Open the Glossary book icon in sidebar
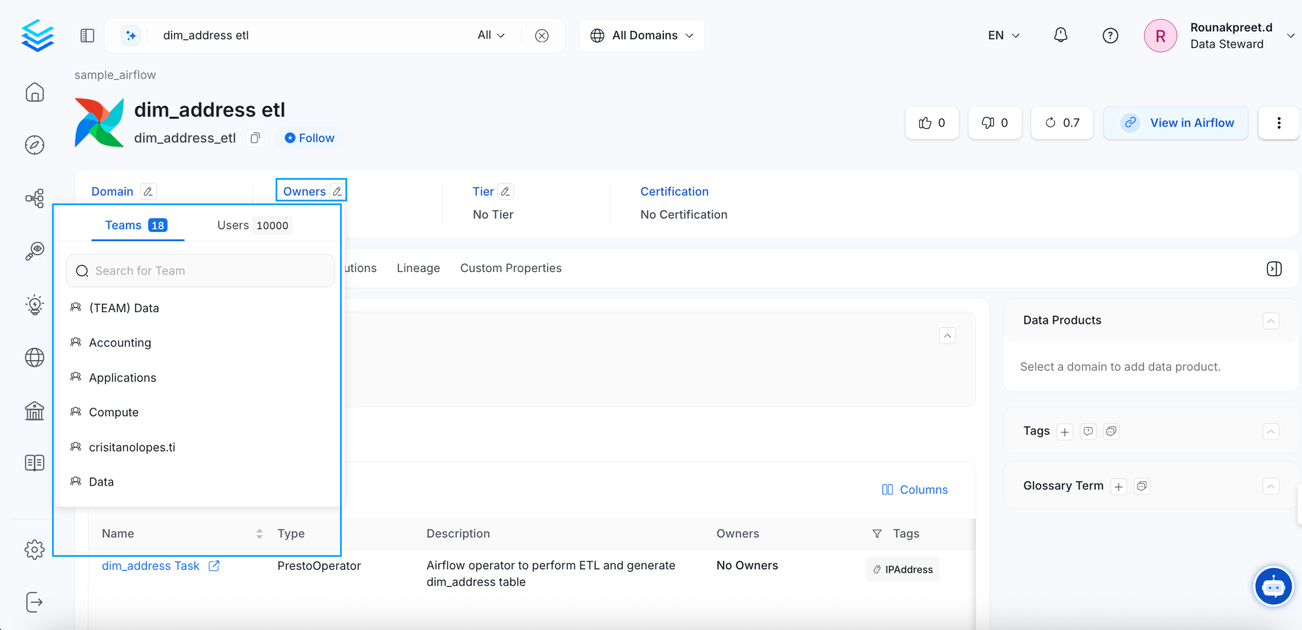This screenshot has height=630, width=1302. click(x=35, y=462)
